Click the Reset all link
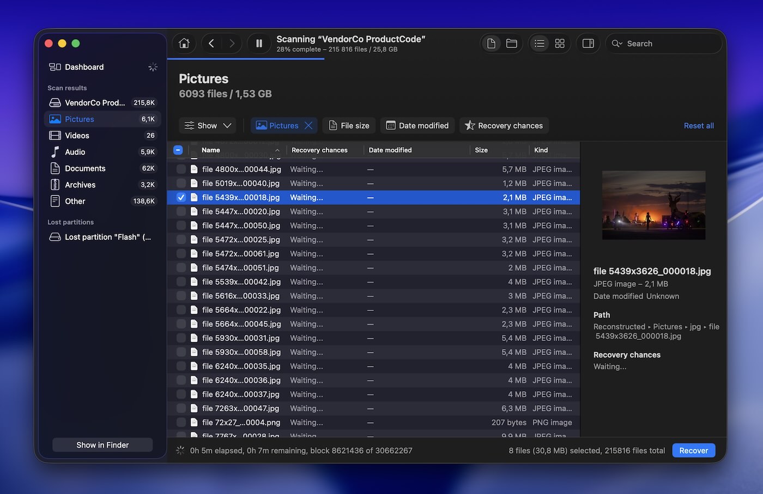763x494 pixels. [x=699, y=126]
